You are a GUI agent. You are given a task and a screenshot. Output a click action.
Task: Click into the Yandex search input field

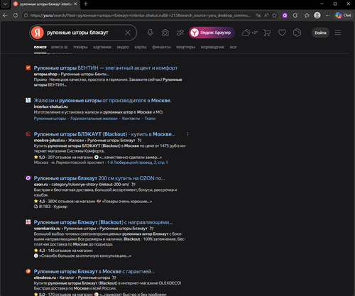click(x=84, y=33)
